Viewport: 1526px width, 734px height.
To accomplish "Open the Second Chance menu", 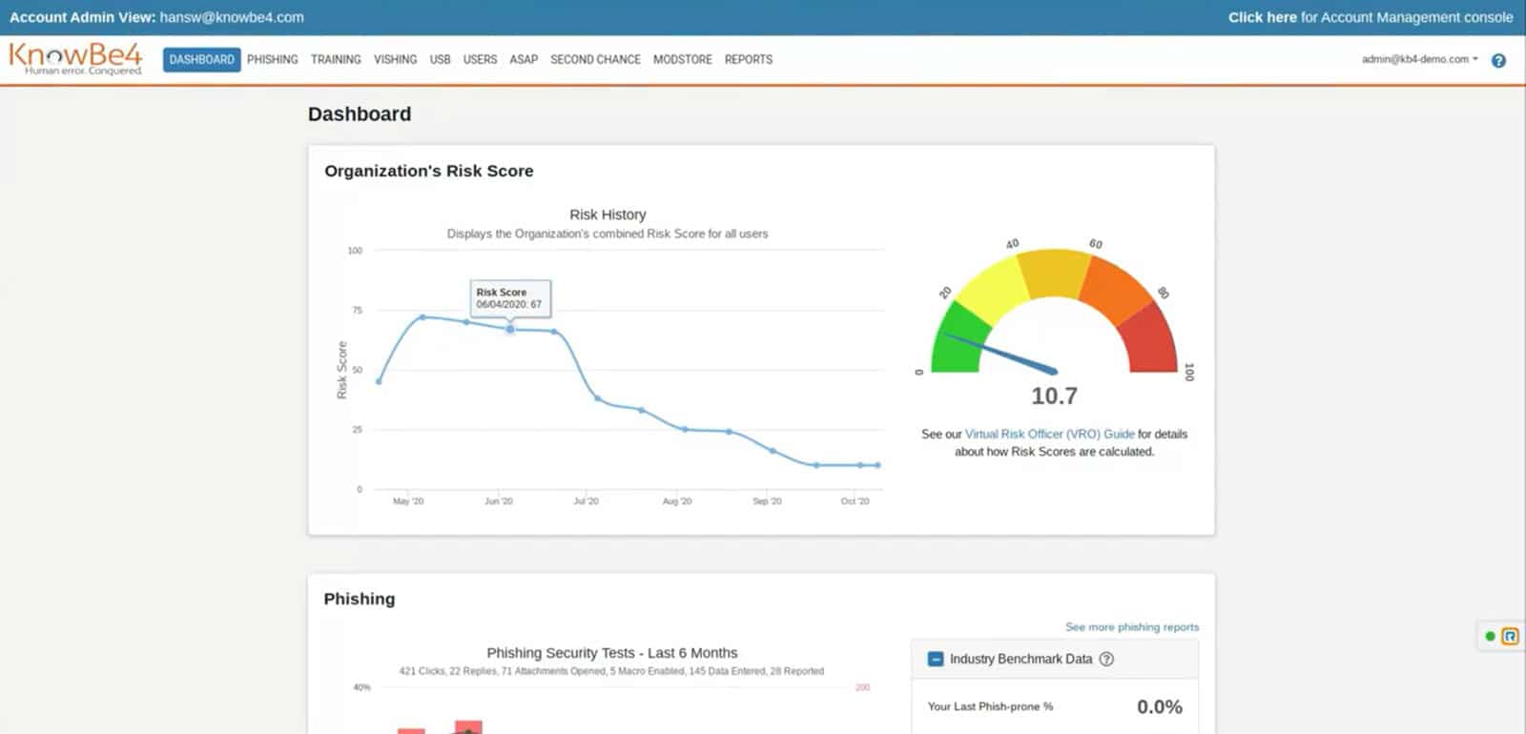I will (595, 59).
